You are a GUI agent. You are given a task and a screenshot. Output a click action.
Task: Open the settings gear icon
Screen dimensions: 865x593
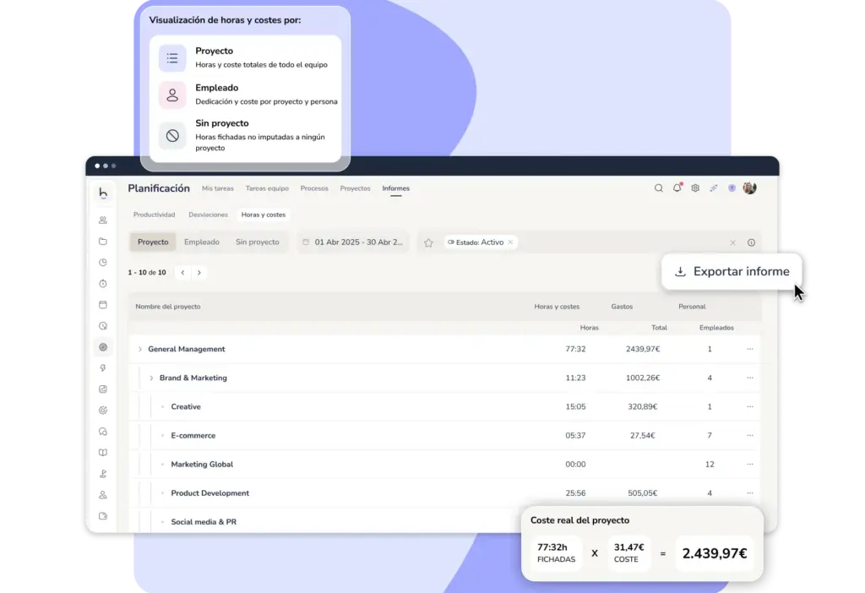click(695, 188)
